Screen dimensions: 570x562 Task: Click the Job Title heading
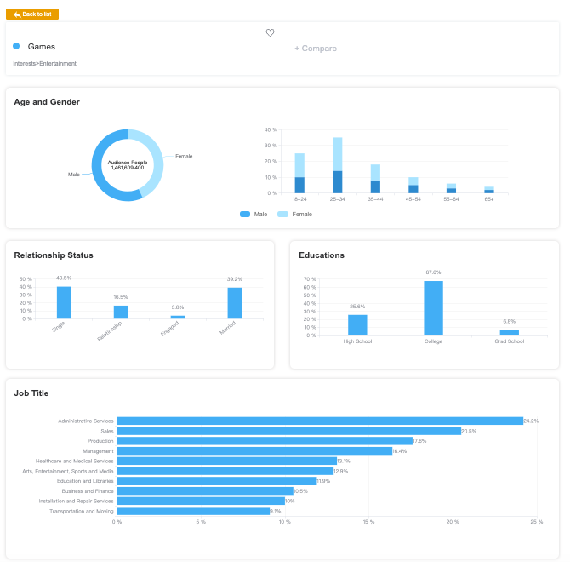pos(31,393)
